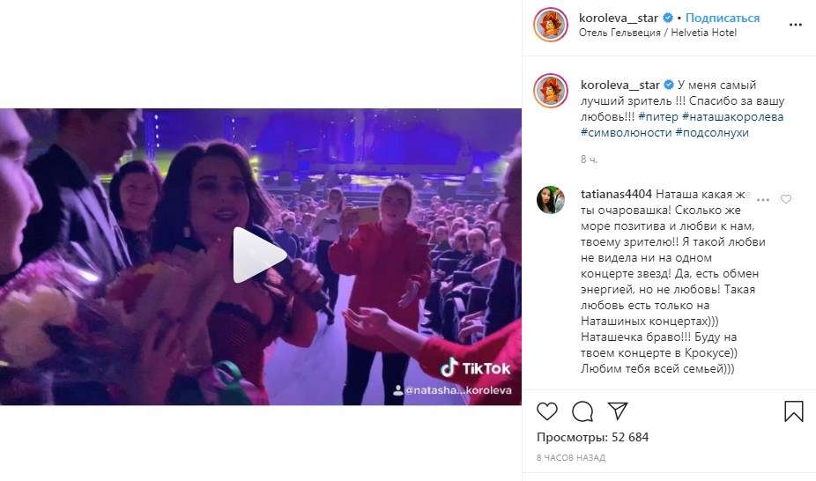
Task: Click koroleva__star avatar in header
Action: 551,25
